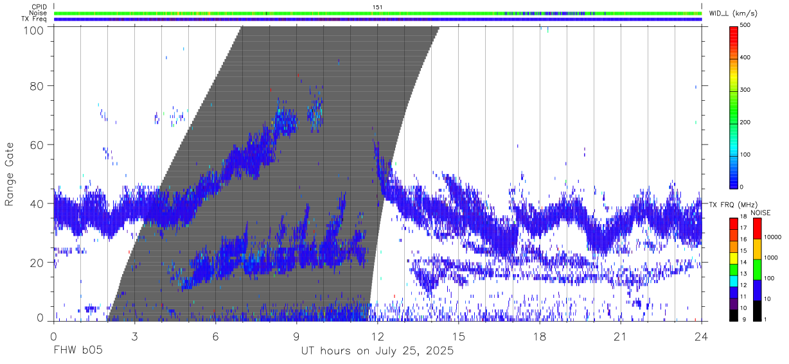The image size is (789, 364).
Task: Click the 14 tick on the TX frequency scale
Action: (x=744, y=262)
